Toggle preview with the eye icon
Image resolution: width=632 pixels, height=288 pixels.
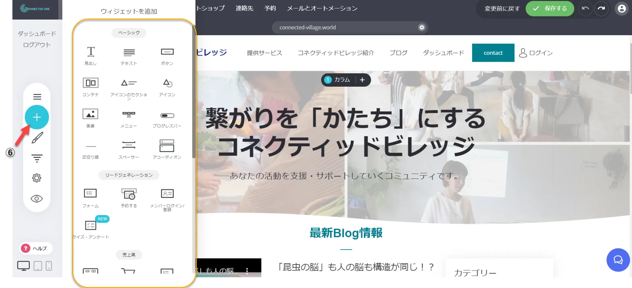point(37,199)
